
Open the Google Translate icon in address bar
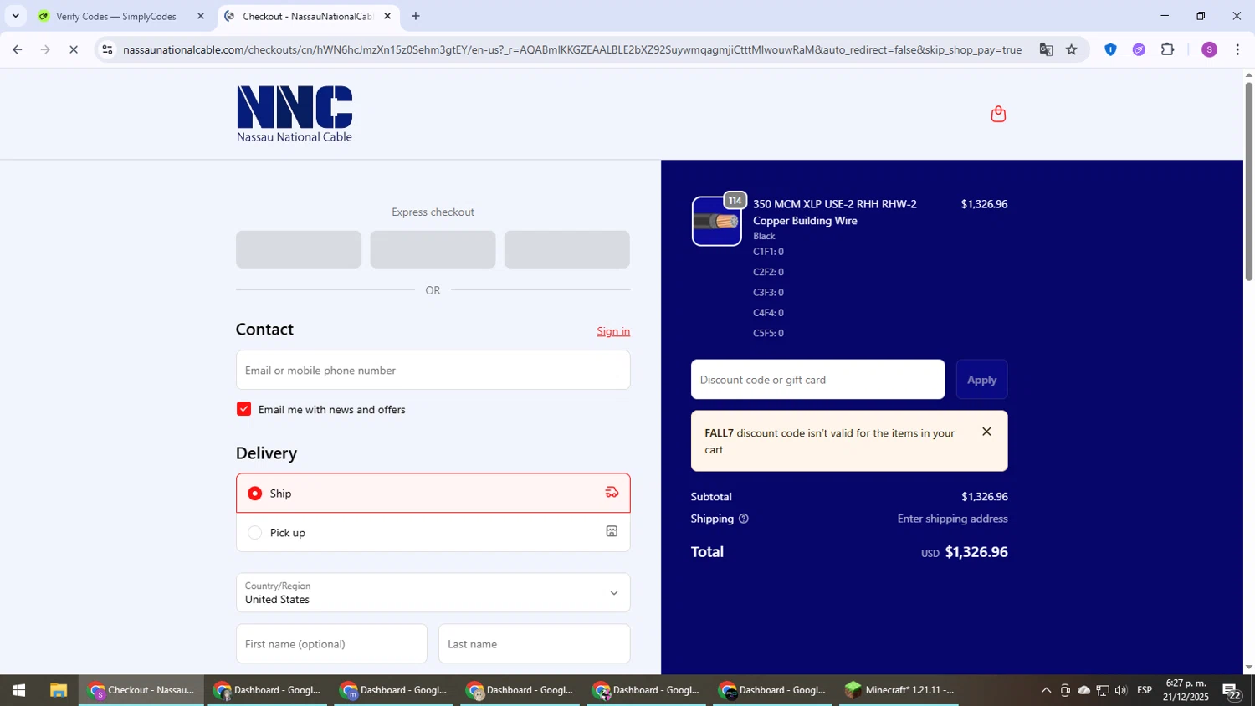pos(1046,49)
